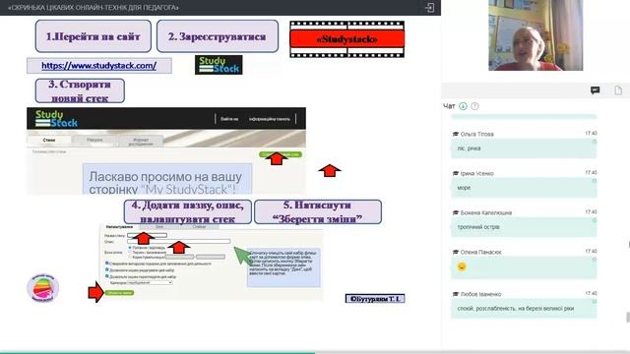Select the Стеки tab in the slide screenshot
630x354 pixels.
click(49, 140)
